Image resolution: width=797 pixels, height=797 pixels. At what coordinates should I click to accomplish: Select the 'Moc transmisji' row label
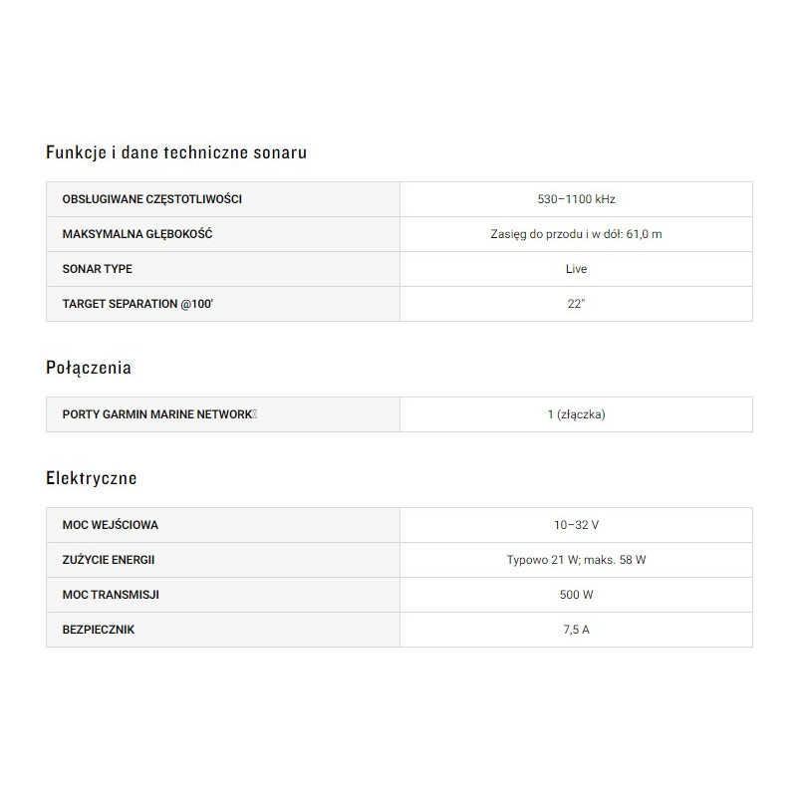[x=111, y=595]
